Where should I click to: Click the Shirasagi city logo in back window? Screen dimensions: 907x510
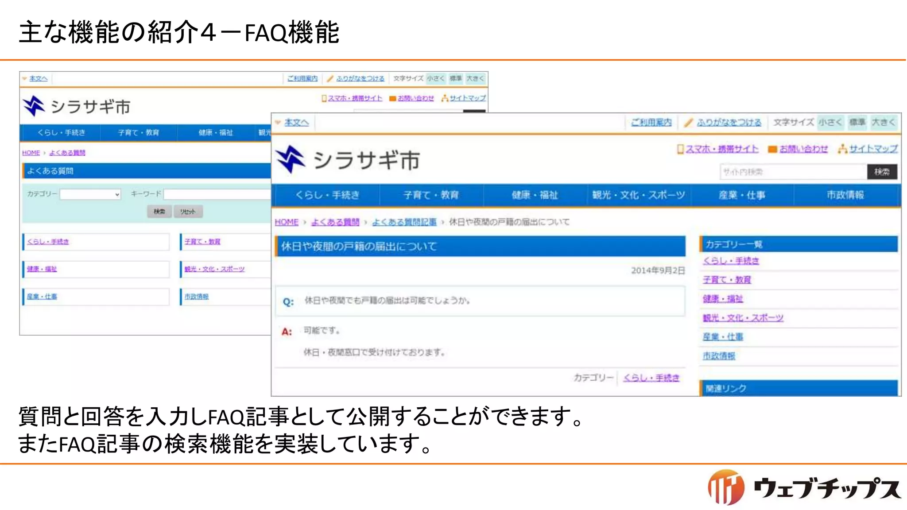pyautogui.click(x=77, y=106)
